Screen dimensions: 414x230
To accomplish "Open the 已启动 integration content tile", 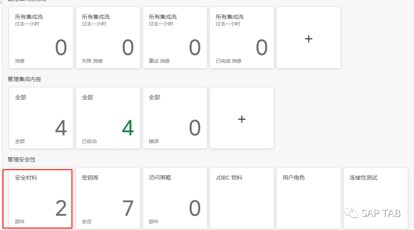I will click(108, 118).
